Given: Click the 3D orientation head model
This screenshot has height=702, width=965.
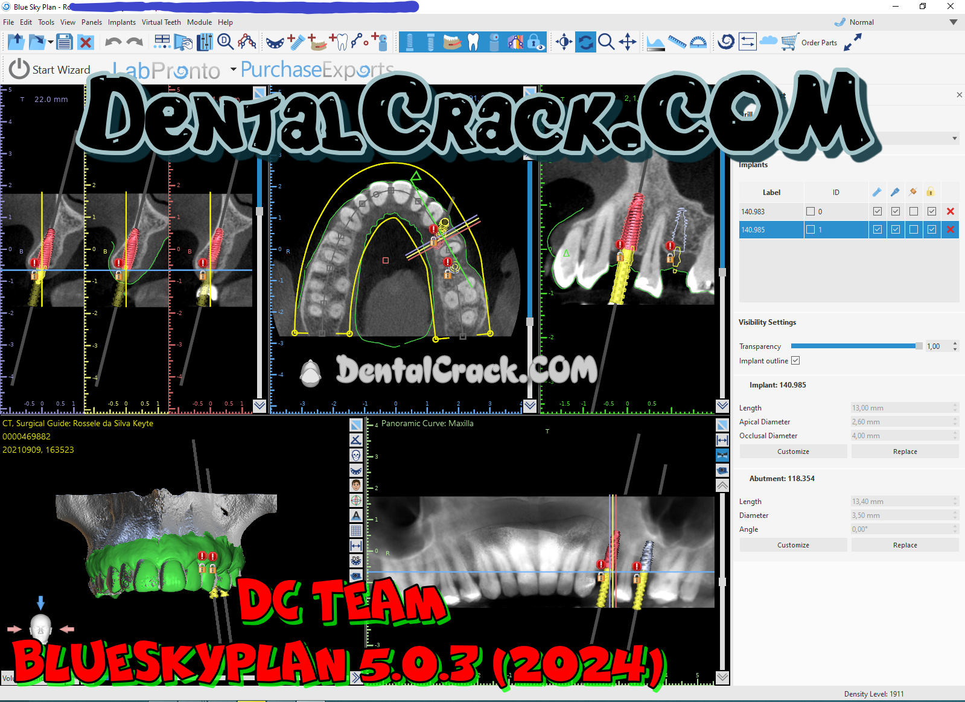Looking at the screenshot, I should point(40,628).
